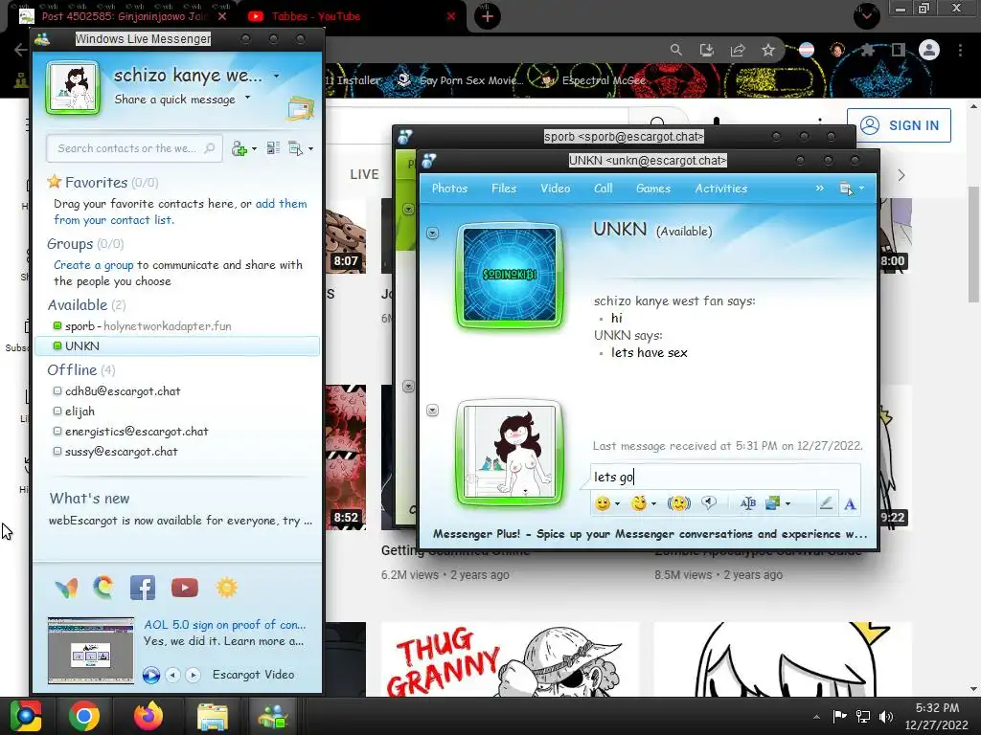Click the Messenger Plus! banner text
The width and height of the screenshot is (981, 735).
point(650,534)
